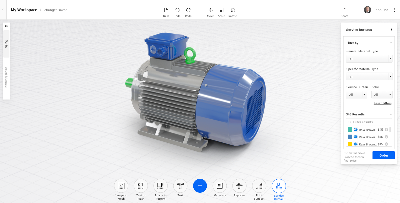This screenshot has width=400, height=203.
Task: Select the blue color swatch result
Action: click(350, 137)
